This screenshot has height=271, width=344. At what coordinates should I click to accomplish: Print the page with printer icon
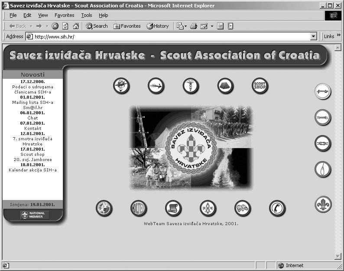(x=193, y=26)
